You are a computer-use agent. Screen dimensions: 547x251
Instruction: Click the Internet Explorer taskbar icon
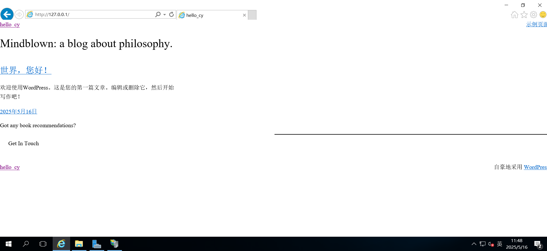click(x=61, y=244)
